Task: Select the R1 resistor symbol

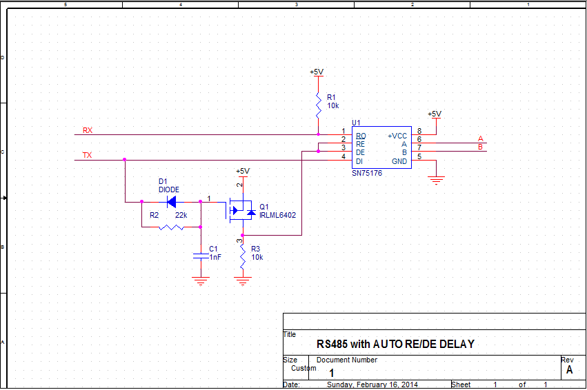Action: (318, 105)
